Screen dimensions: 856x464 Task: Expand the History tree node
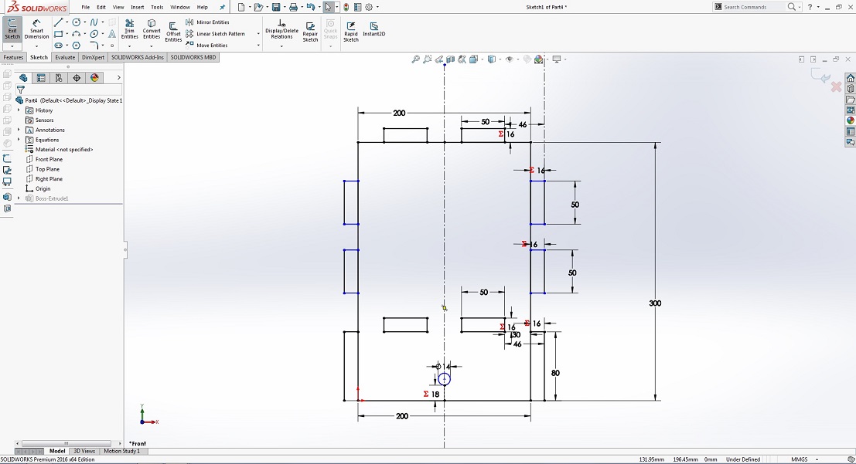pos(19,110)
